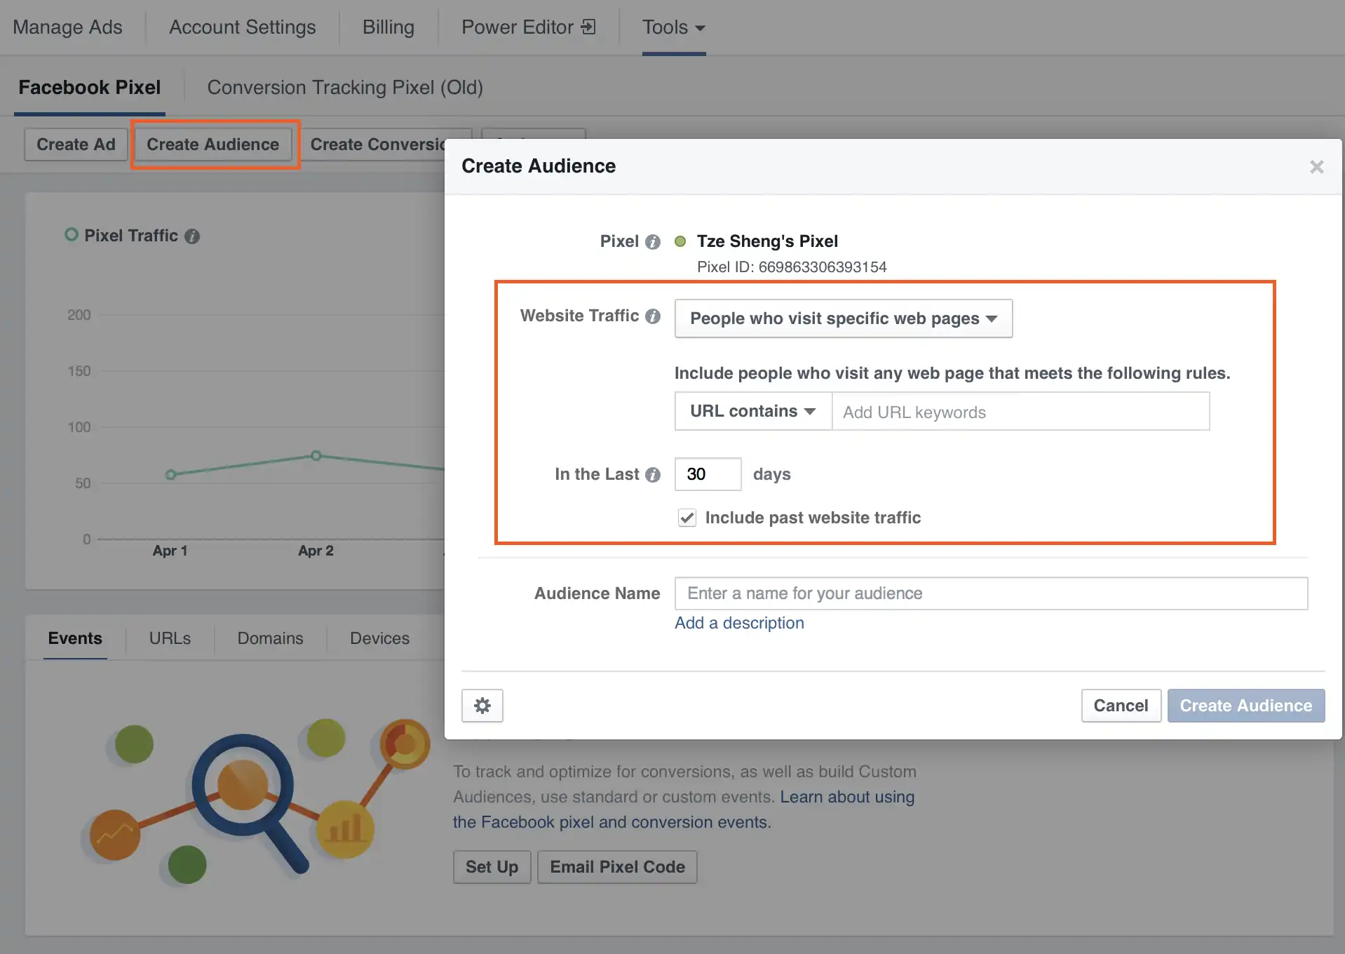
Task: Enable the Include past website traffic option
Action: (x=687, y=518)
